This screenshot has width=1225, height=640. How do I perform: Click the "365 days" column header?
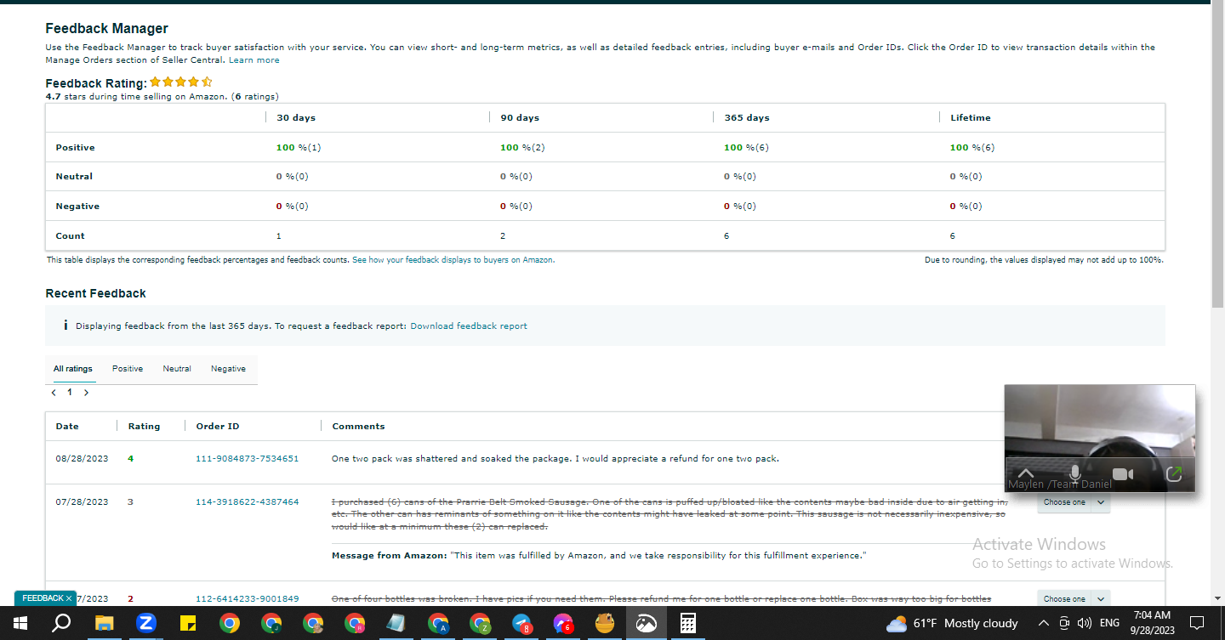tap(747, 118)
